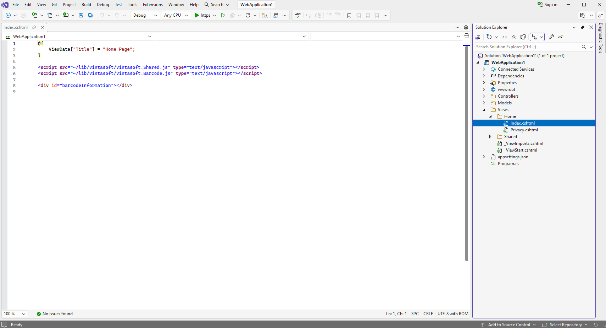Start without debugging using the outlined play icon
Image resolution: width=606 pixels, height=328 pixels.
(223, 15)
